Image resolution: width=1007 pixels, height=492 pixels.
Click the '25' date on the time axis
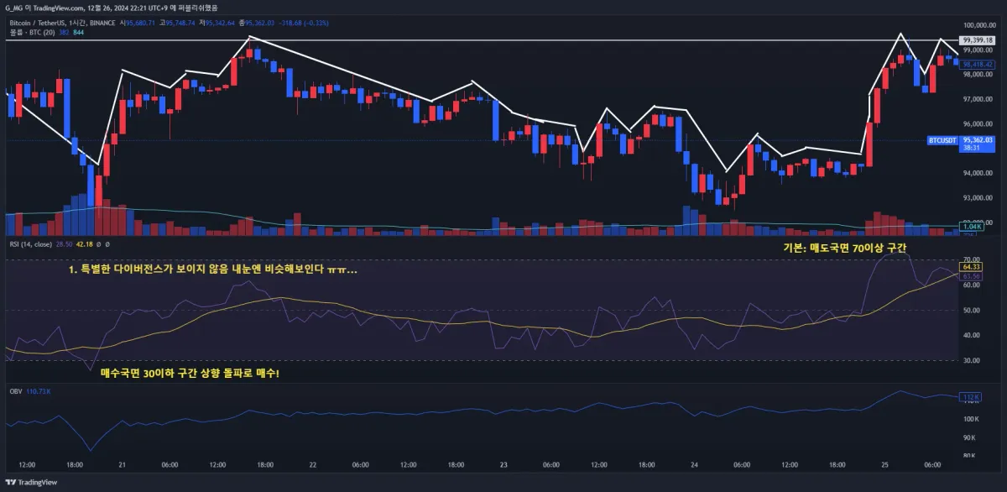point(884,464)
